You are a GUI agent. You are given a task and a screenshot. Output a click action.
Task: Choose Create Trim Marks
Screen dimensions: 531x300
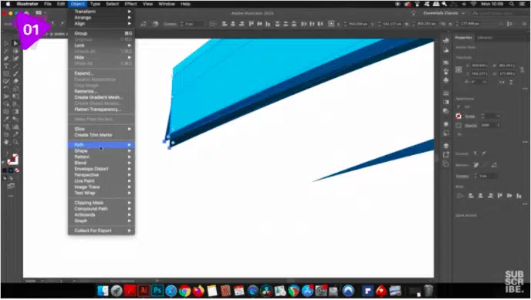point(101,135)
